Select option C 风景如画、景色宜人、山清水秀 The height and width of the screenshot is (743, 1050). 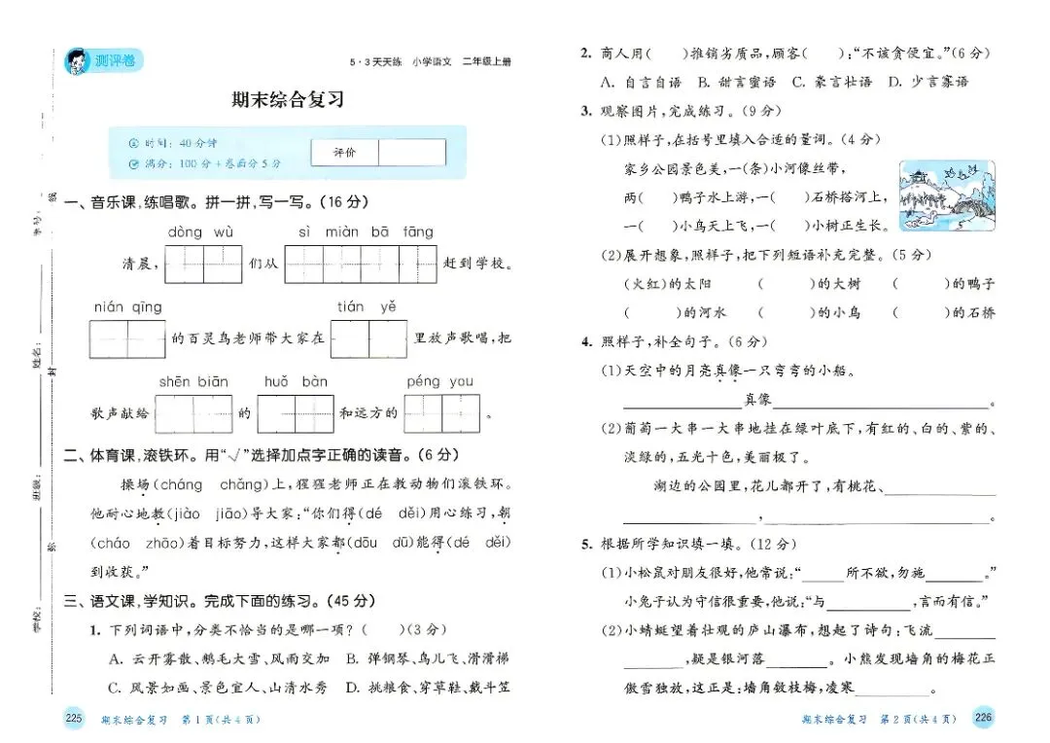(x=218, y=689)
